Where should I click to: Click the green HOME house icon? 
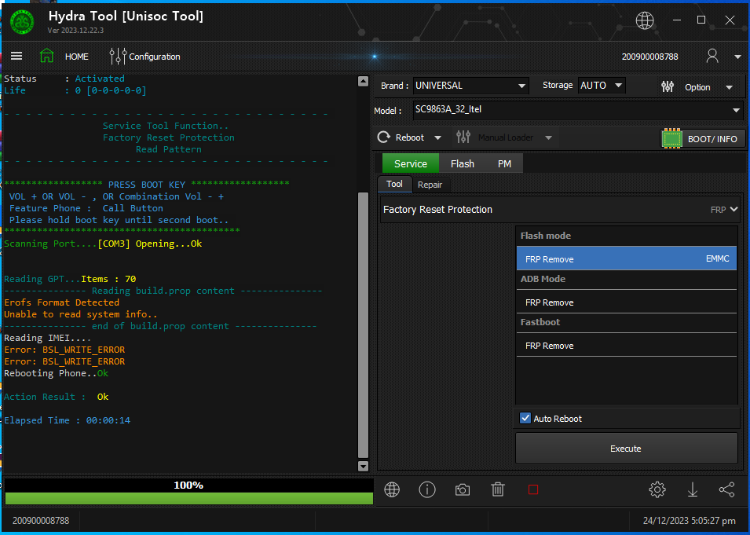pyautogui.click(x=46, y=56)
